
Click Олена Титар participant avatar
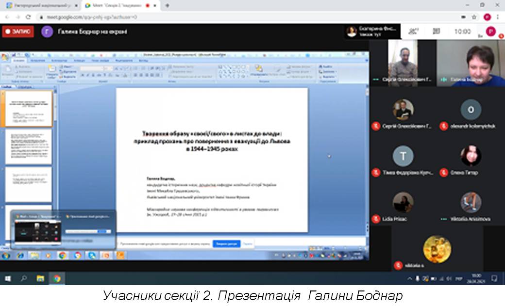tap(471, 156)
